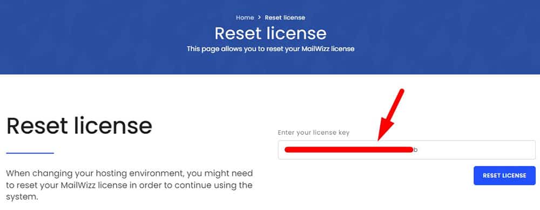The image size is (540, 210).
Task: Click the red arrow annotation
Action: [x=390, y=114]
